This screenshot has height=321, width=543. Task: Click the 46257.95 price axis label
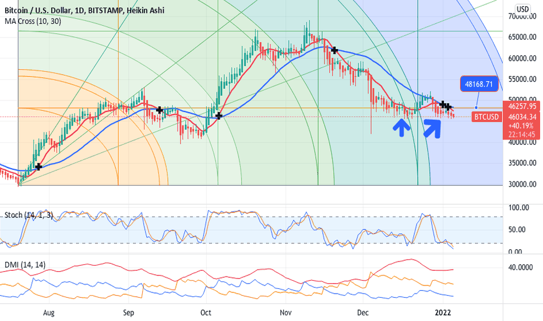click(x=522, y=107)
